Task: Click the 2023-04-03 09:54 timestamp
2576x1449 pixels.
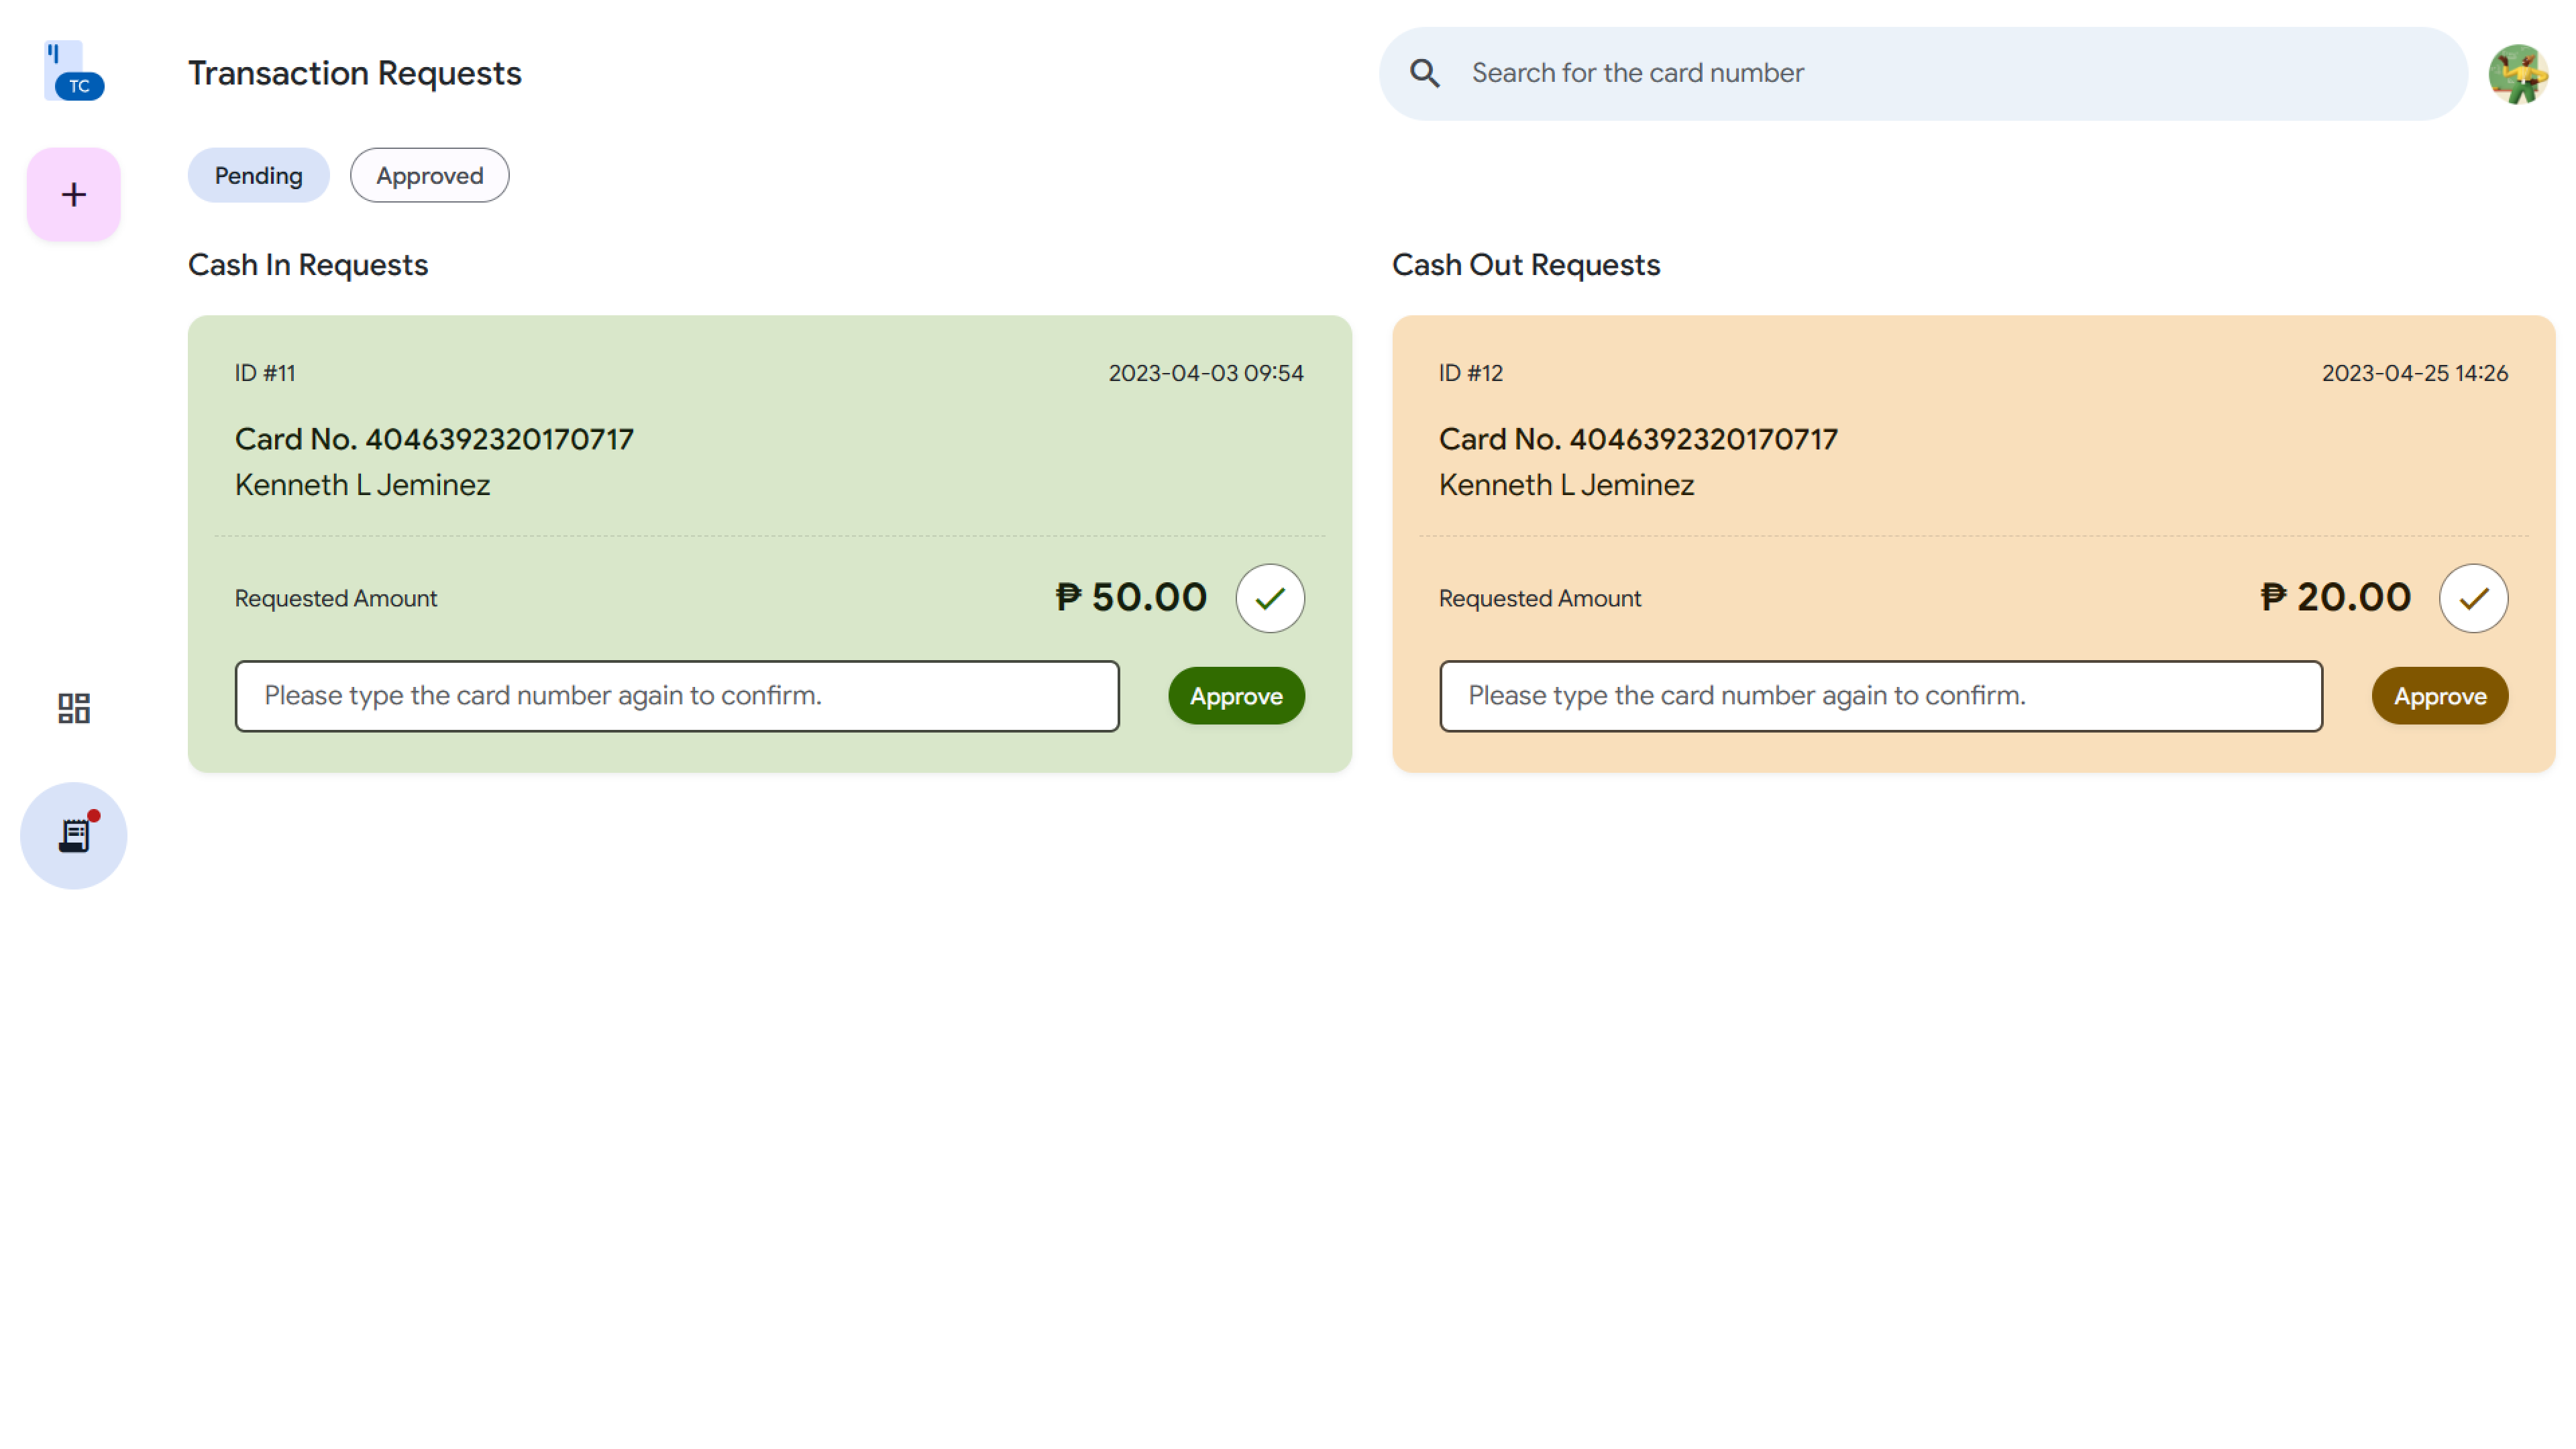Action: [x=1206, y=373]
